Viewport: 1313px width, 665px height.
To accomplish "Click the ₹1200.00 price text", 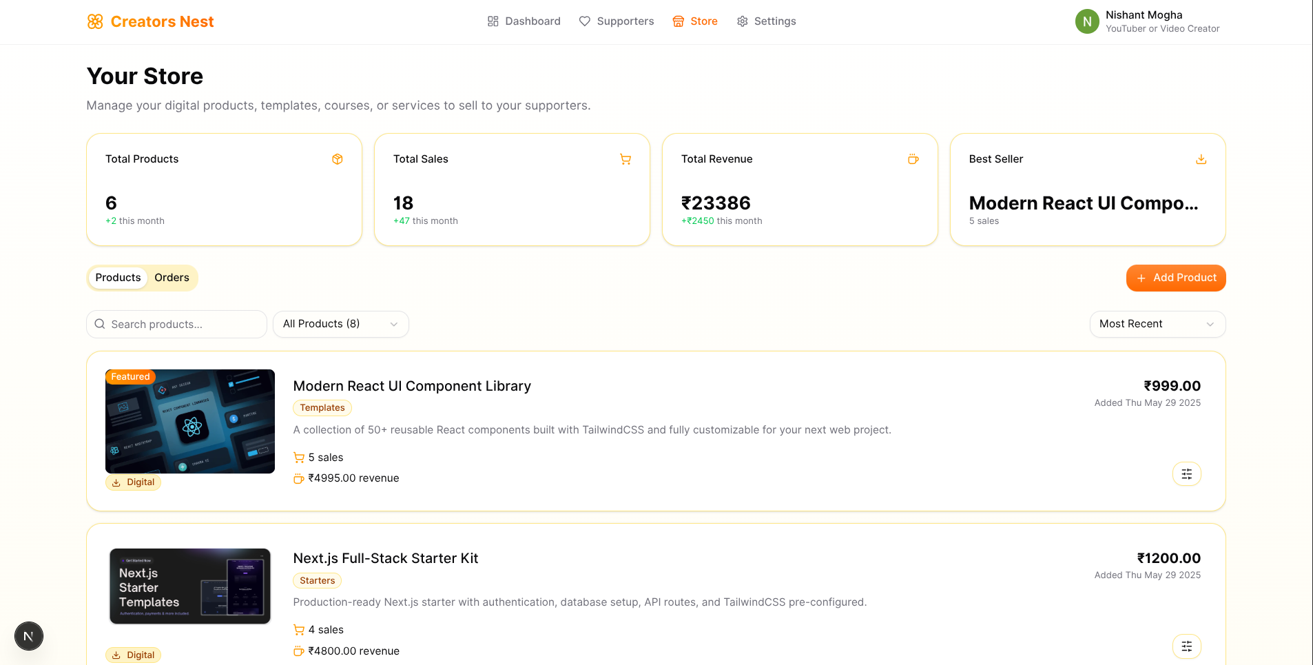I will pos(1169,558).
